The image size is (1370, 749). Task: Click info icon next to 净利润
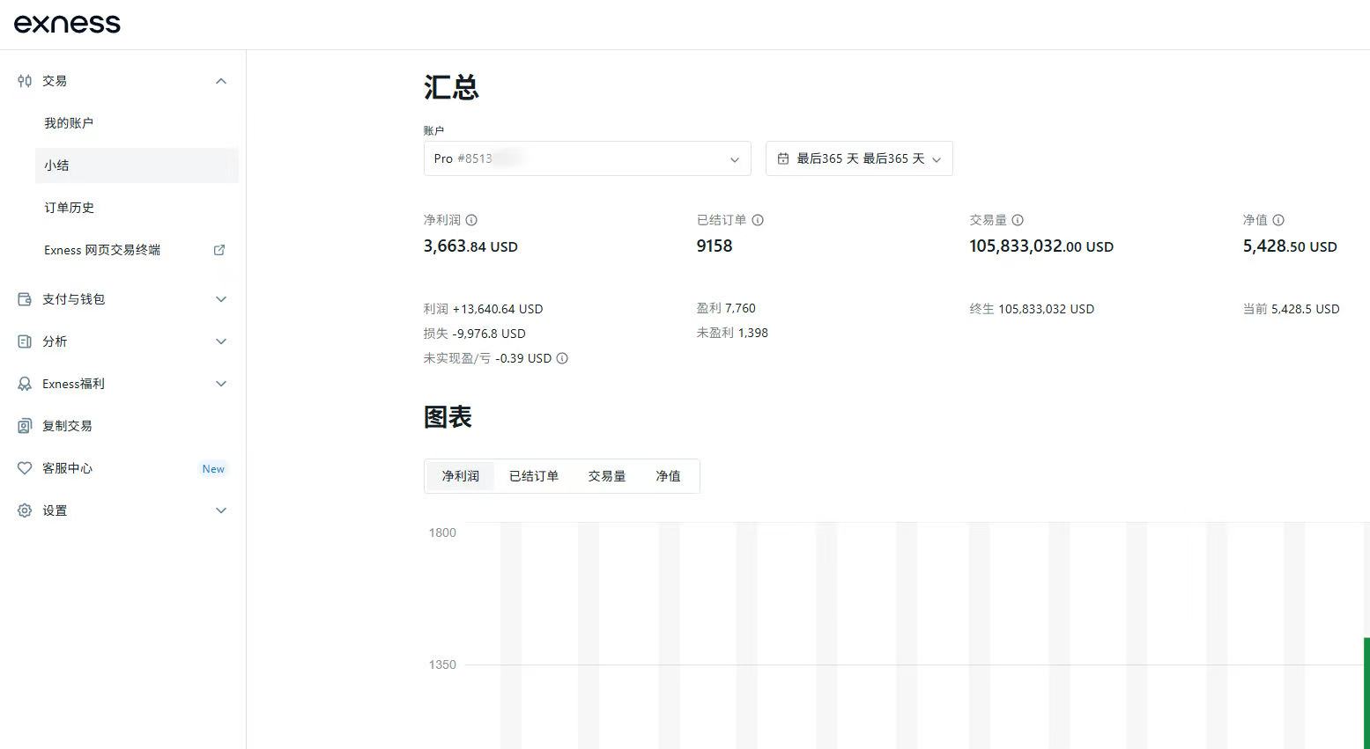(x=471, y=220)
